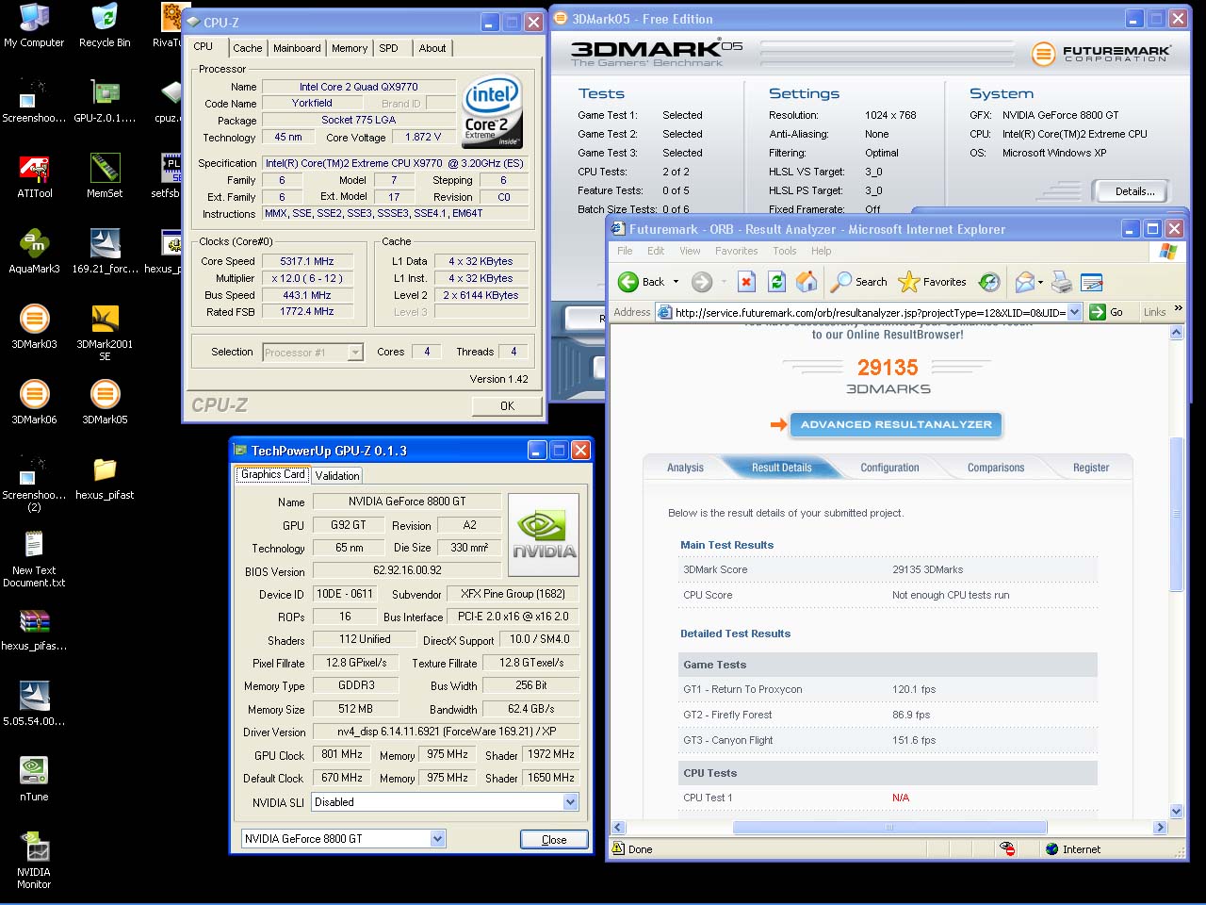Expand the Links toolbar chevron in IE
This screenshot has width=1206, height=905.
coord(1178,309)
